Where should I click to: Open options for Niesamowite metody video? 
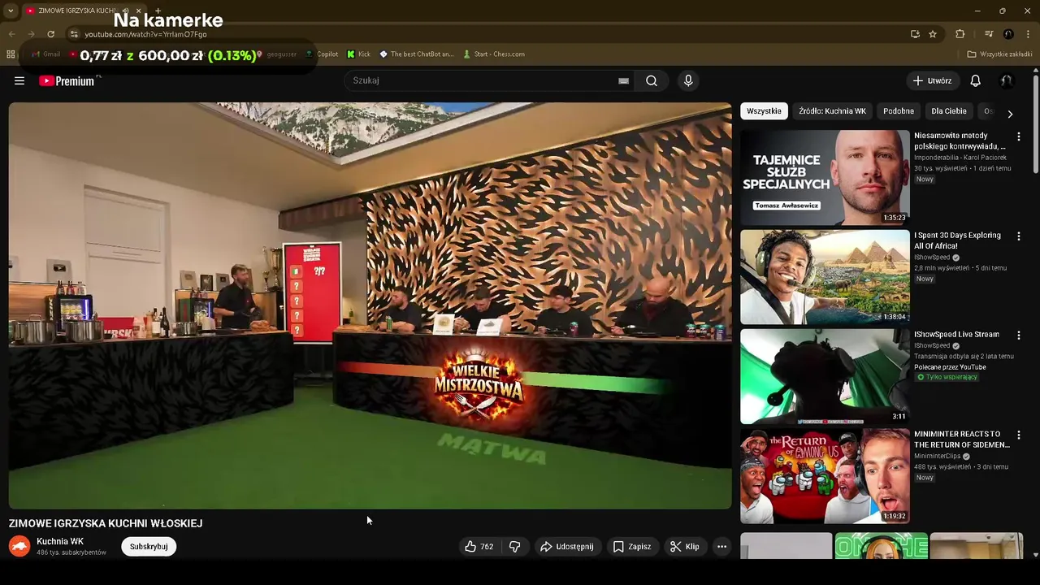tap(1018, 136)
